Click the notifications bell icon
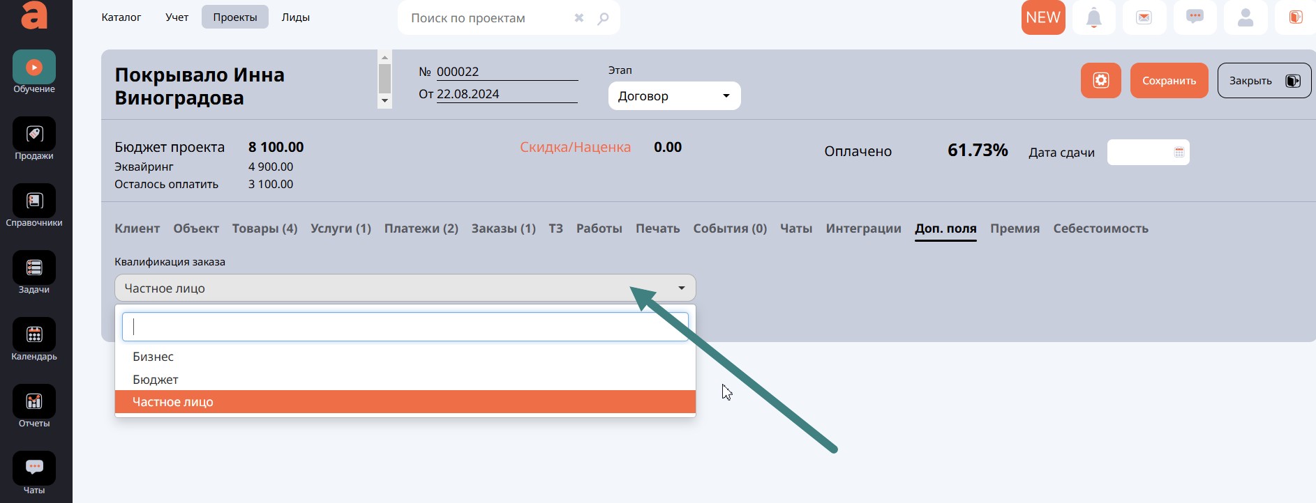The width and height of the screenshot is (1316, 503). coord(1093,18)
